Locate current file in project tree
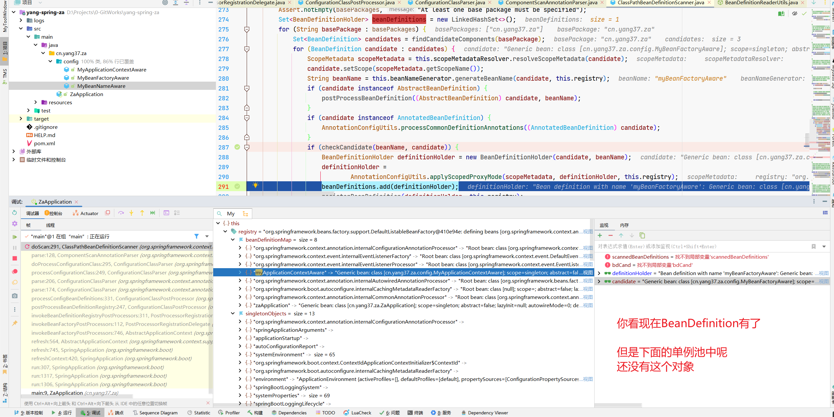The image size is (834, 417). click(165, 3)
